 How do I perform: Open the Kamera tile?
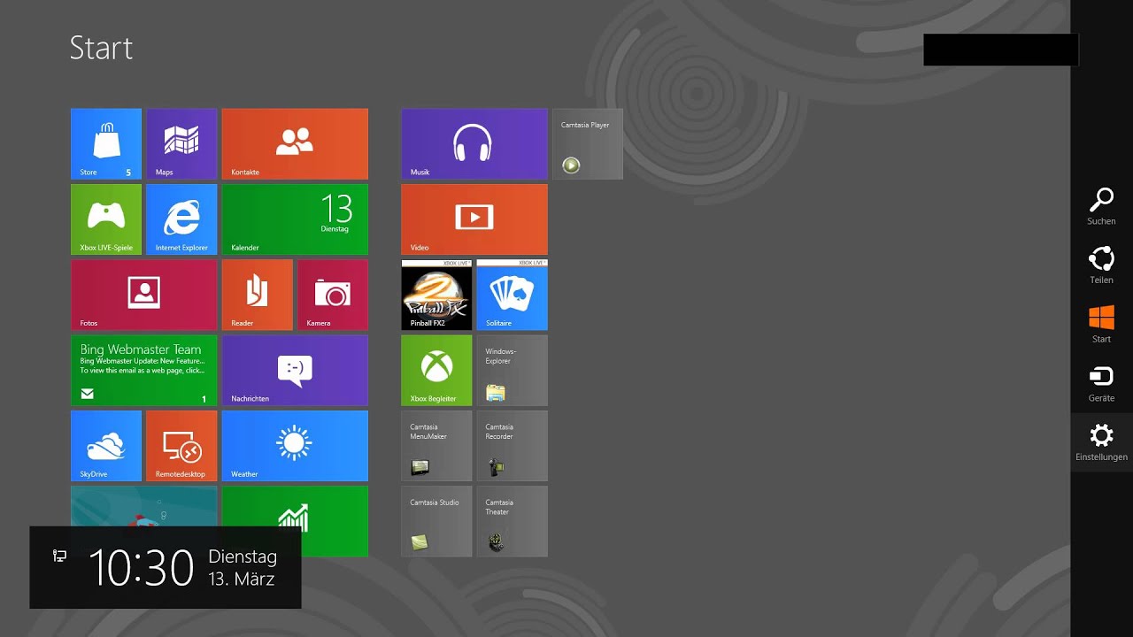[x=333, y=295]
